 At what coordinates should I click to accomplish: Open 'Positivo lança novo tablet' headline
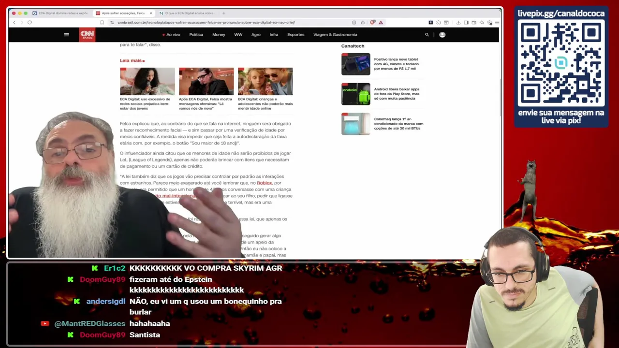(396, 64)
